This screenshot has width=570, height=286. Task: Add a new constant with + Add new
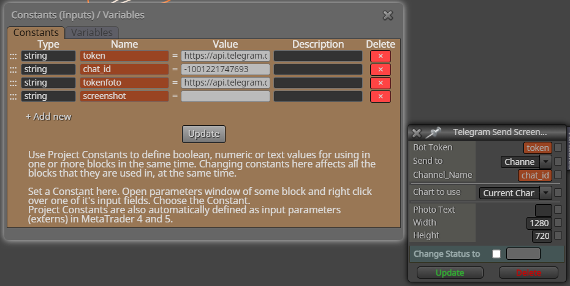tap(48, 117)
